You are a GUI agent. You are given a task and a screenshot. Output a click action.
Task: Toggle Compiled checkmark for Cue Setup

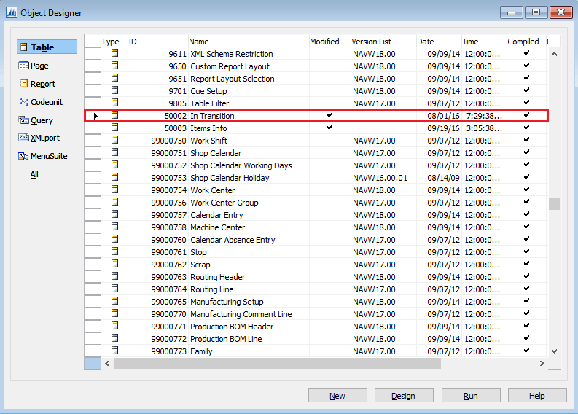click(x=526, y=90)
